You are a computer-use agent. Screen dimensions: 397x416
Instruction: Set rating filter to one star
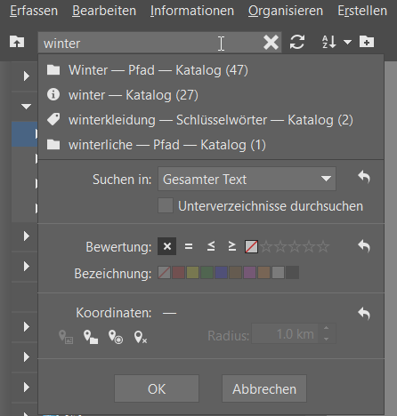[x=266, y=246]
